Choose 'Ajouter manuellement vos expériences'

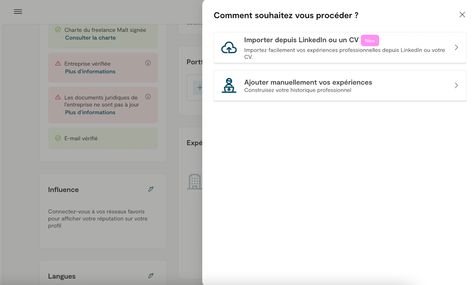(x=308, y=82)
